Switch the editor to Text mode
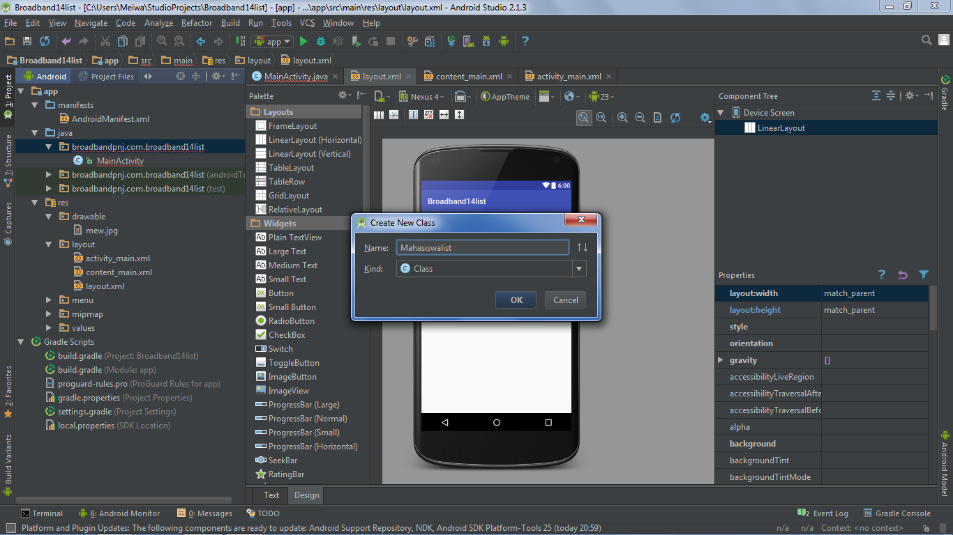953x535 pixels. (x=271, y=495)
